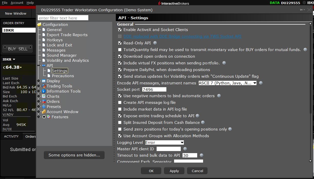Uncheck Download open orders on connection
Screen dimensions: 314x179
tap(120, 56)
